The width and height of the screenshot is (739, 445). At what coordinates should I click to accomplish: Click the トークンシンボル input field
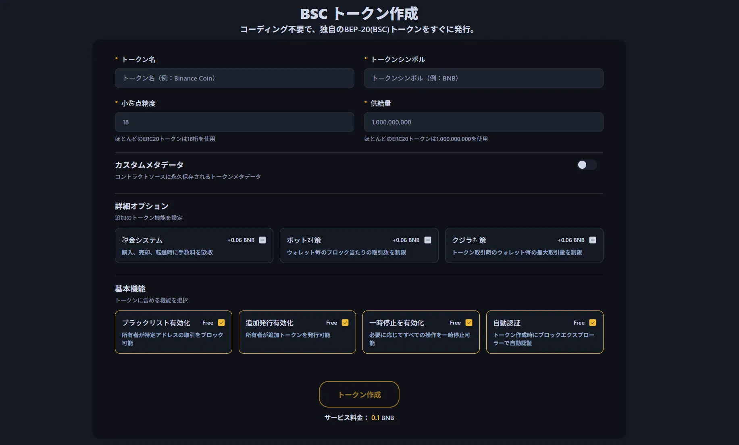pyautogui.click(x=483, y=78)
